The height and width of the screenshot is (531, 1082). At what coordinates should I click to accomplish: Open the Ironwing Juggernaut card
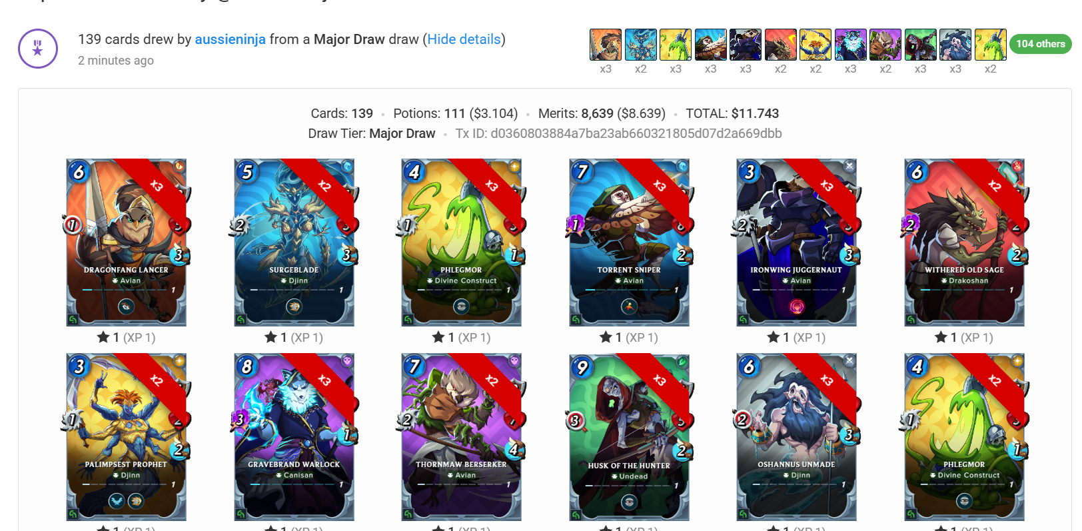(796, 243)
